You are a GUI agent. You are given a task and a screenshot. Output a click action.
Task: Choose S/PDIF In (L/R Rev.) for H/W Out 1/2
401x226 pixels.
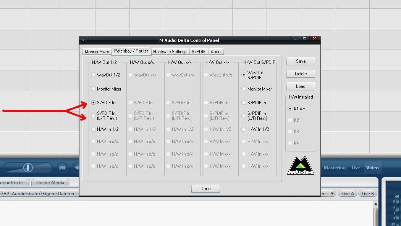pyautogui.click(x=93, y=116)
